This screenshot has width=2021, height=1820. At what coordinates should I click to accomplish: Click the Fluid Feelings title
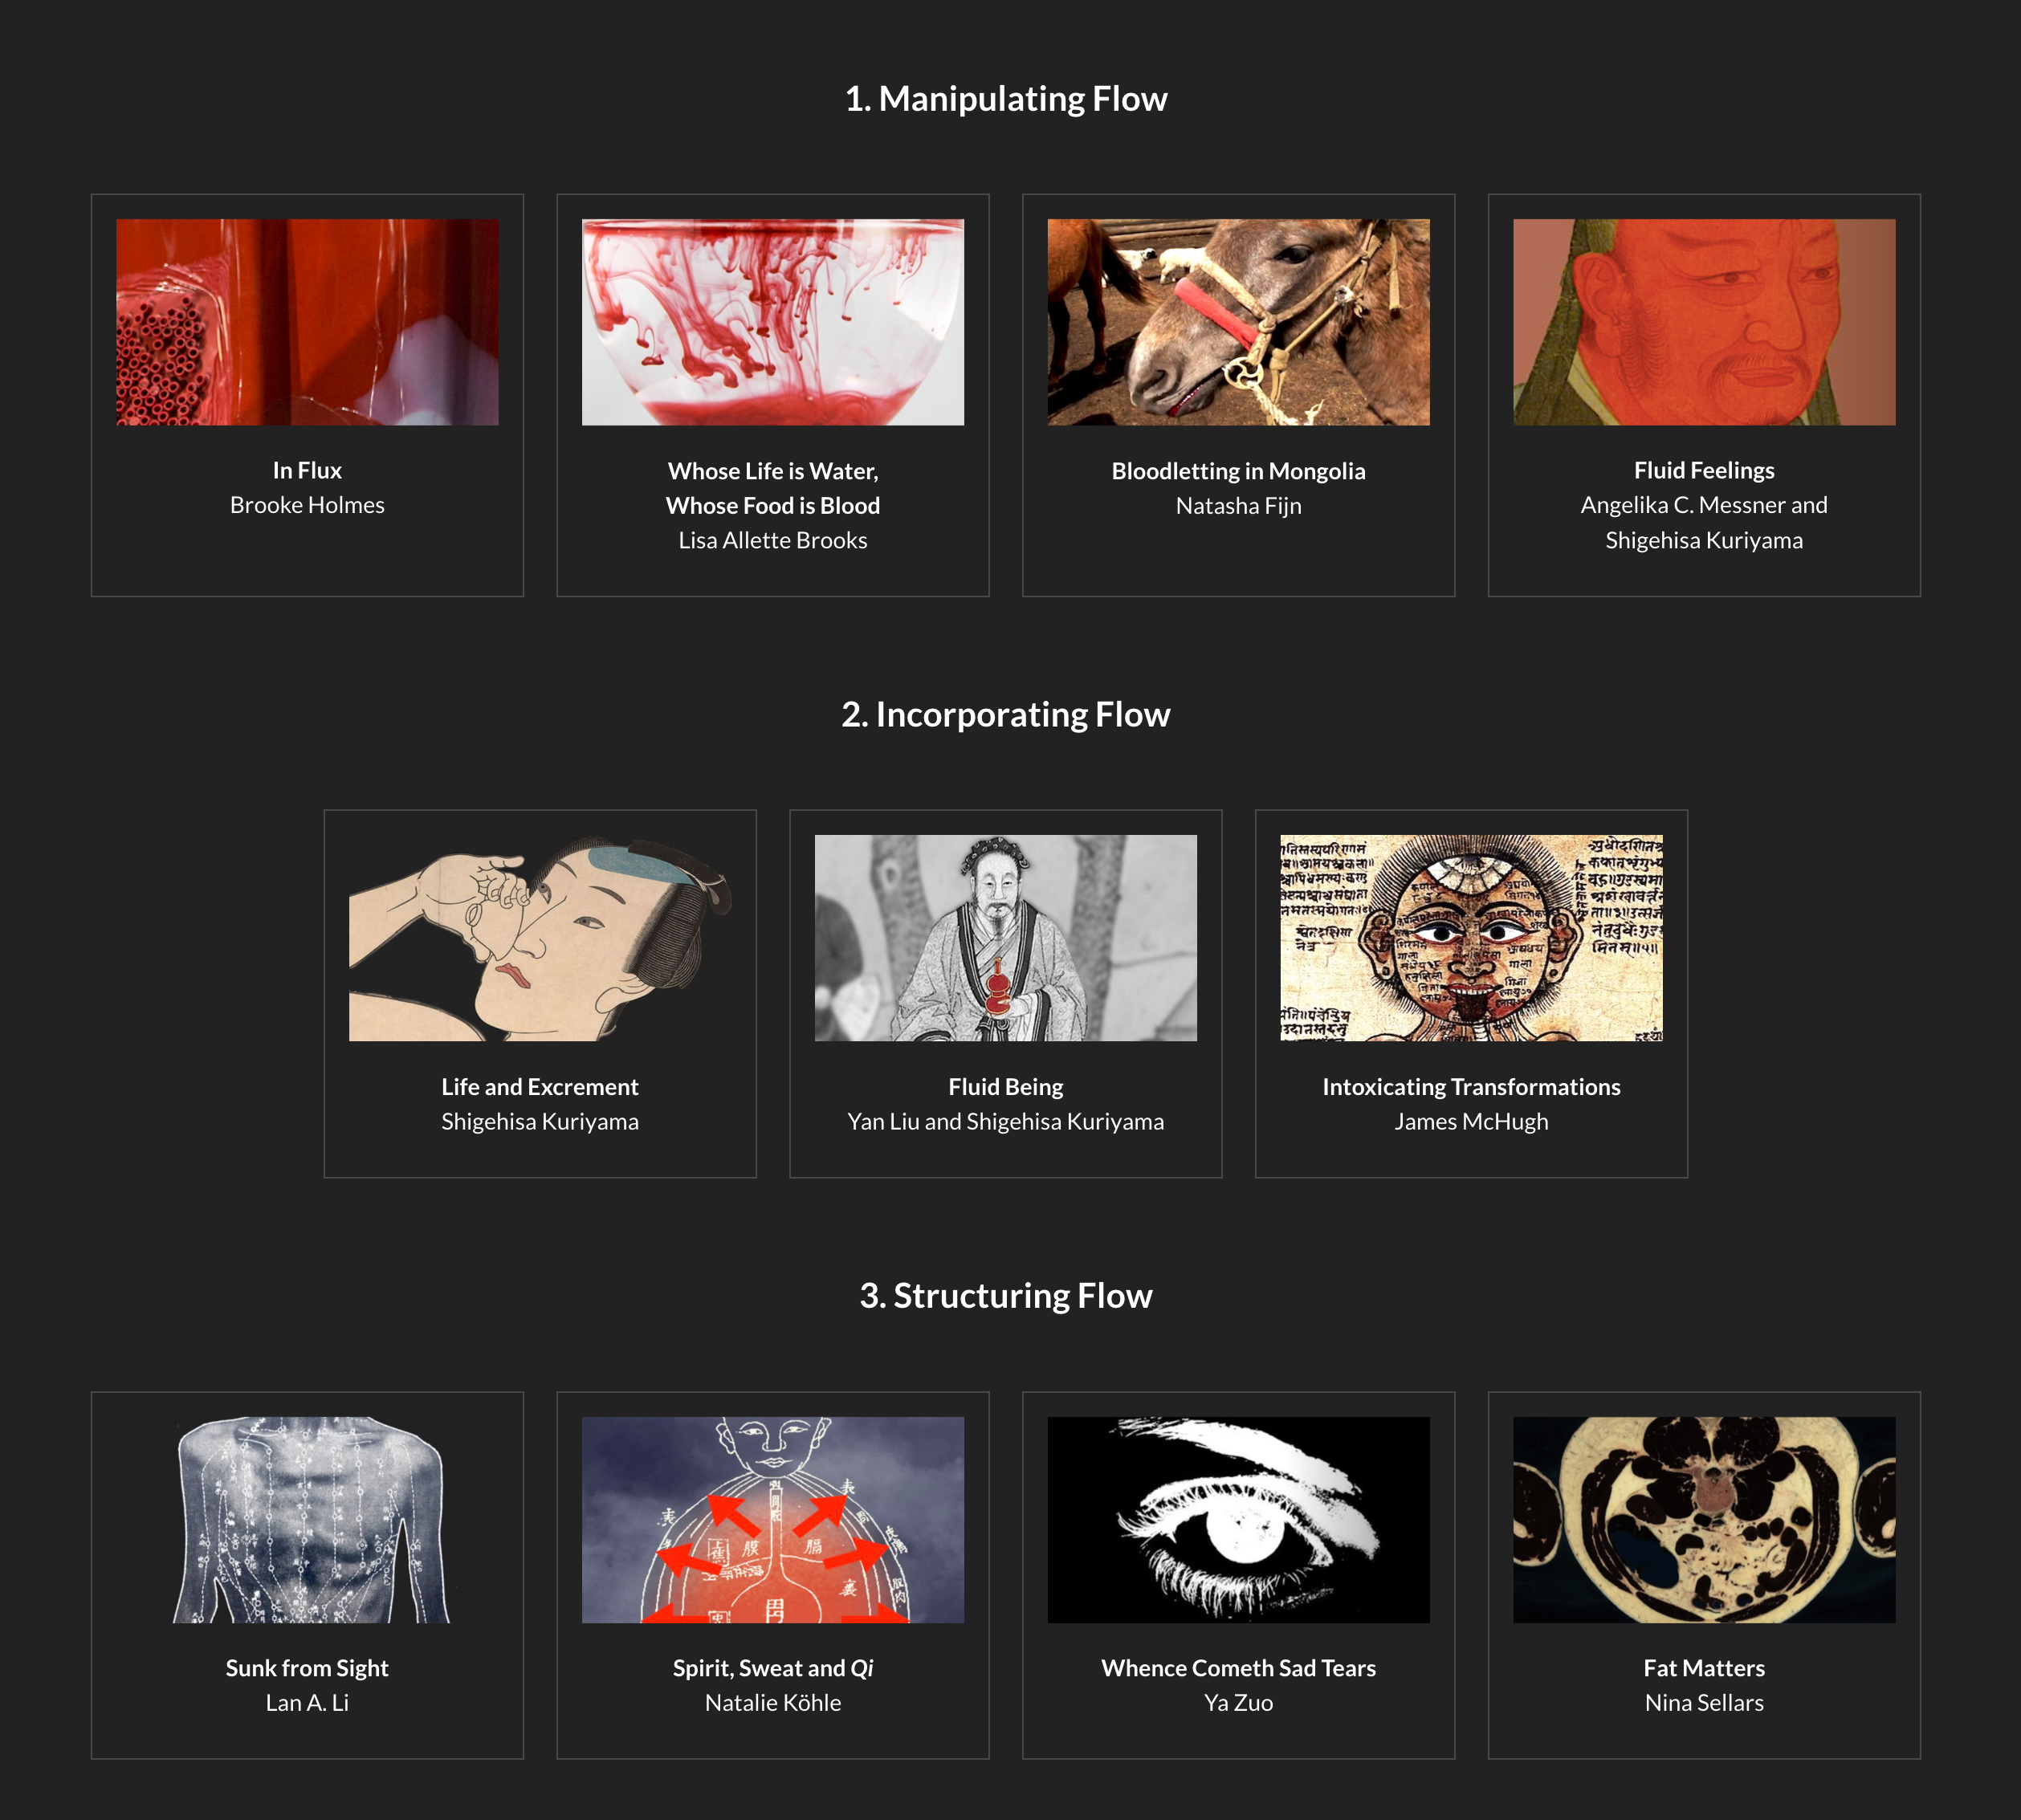pyautogui.click(x=1704, y=470)
